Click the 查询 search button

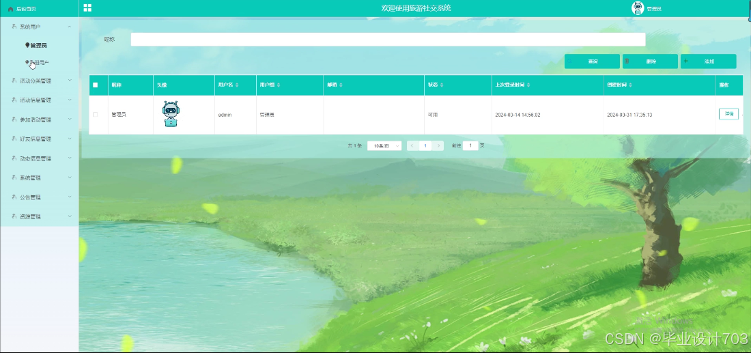pos(592,61)
